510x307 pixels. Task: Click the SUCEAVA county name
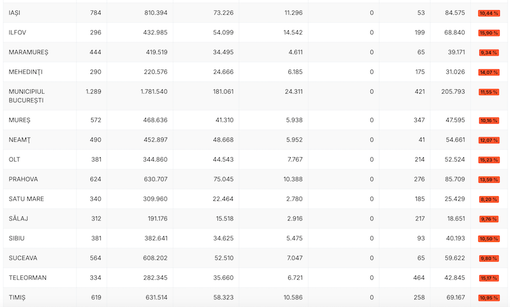coord(23,258)
